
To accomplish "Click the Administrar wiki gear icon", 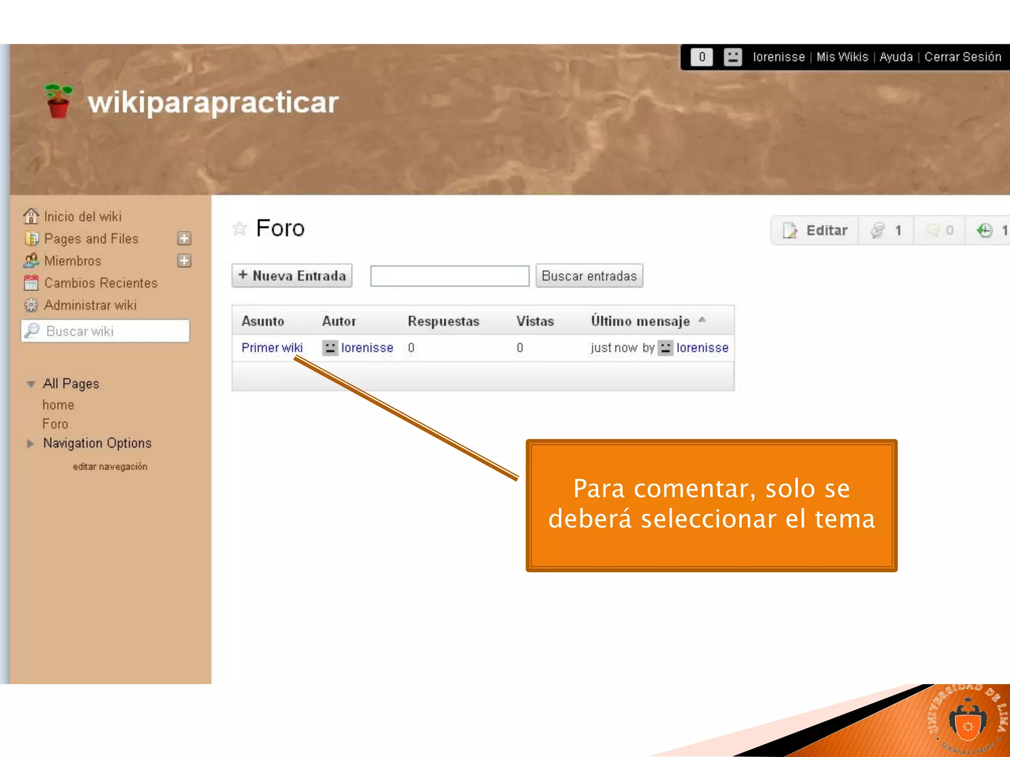I will [x=31, y=305].
